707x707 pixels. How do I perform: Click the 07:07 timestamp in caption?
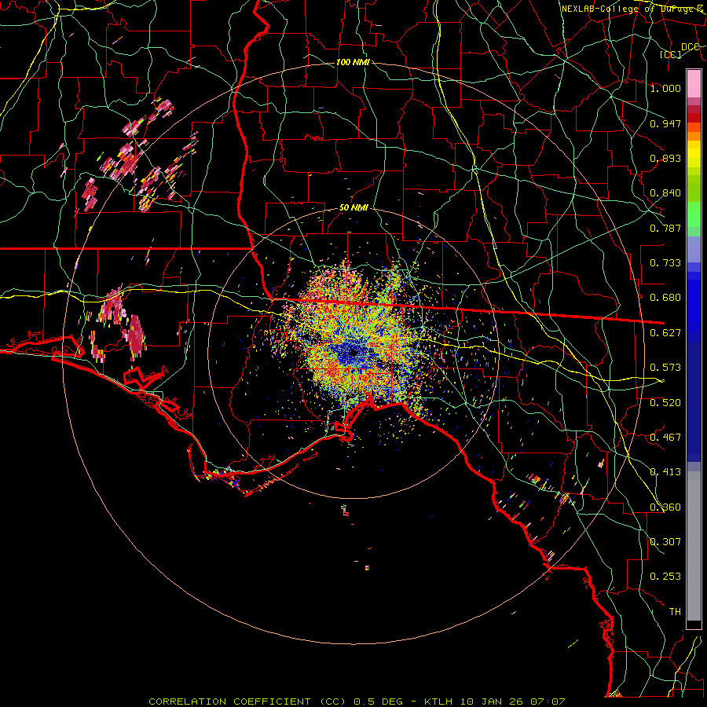548,702
